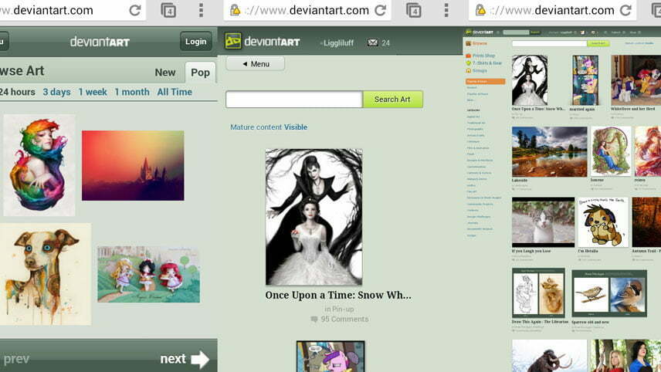Filter popular art by 3 days

point(56,92)
